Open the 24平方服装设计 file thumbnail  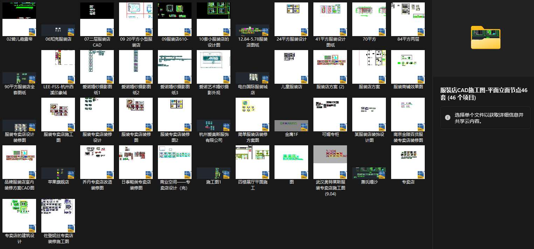pyautogui.click(x=291, y=19)
